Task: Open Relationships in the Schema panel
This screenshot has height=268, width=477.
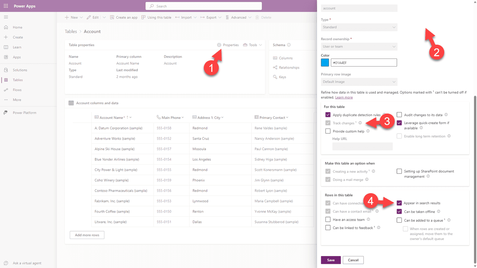Action: [x=288, y=67]
